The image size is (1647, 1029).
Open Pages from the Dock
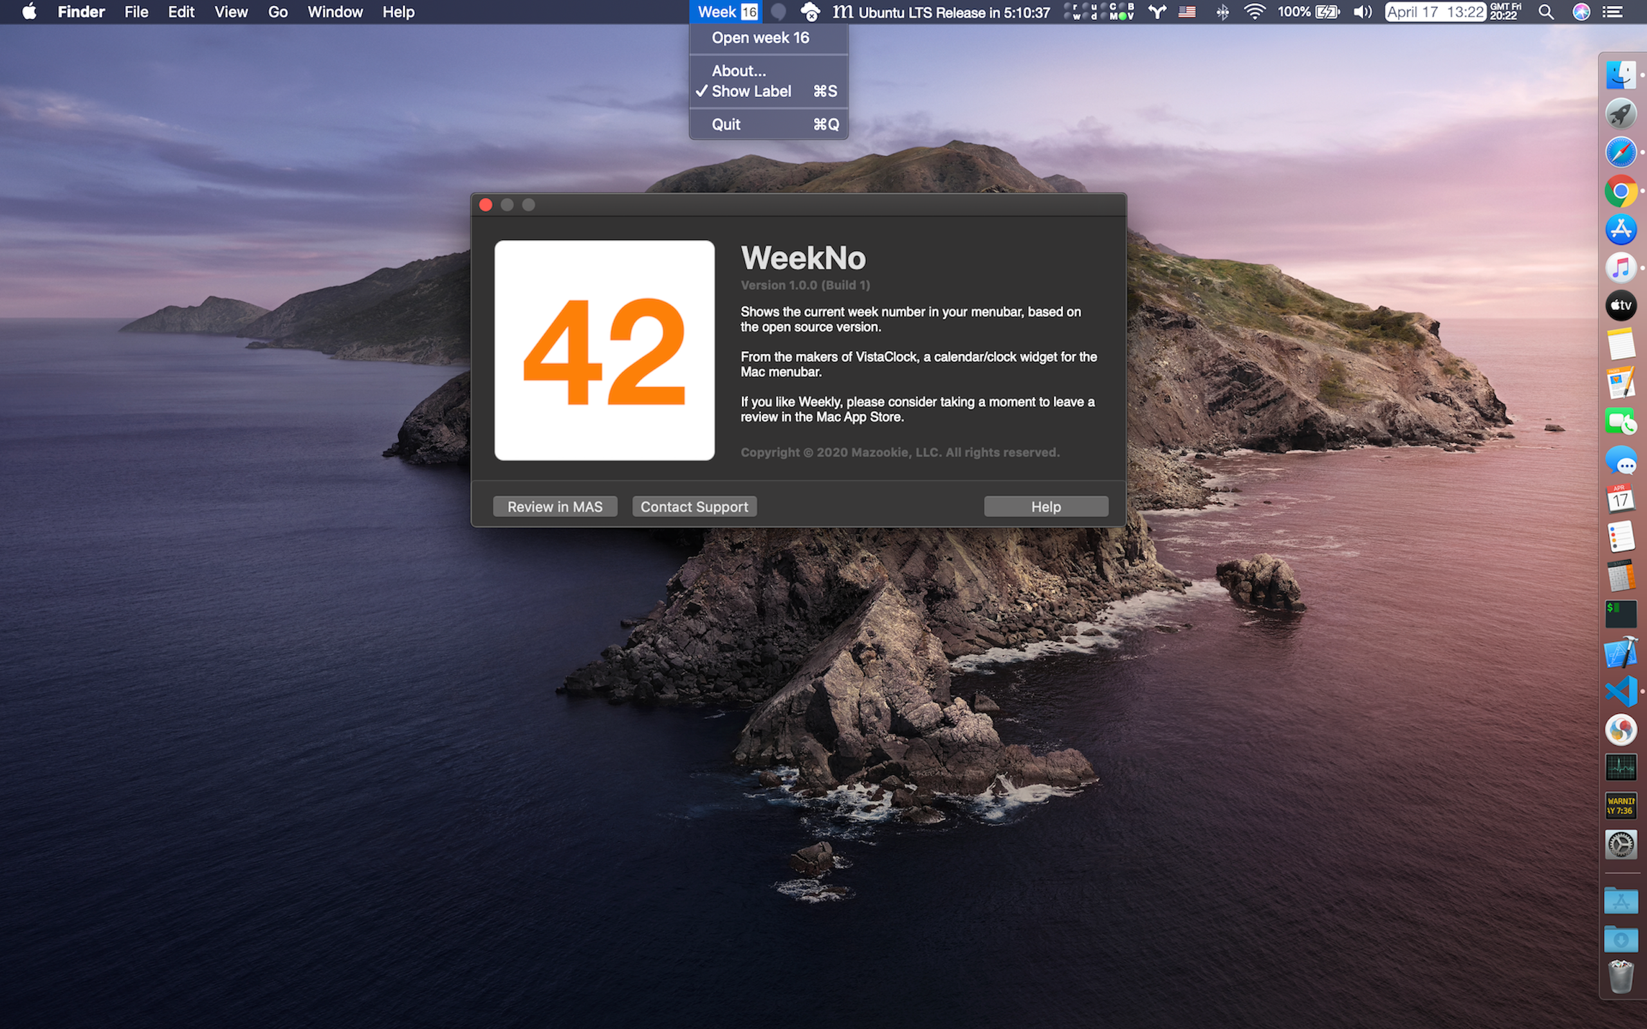click(x=1621, y=383)
